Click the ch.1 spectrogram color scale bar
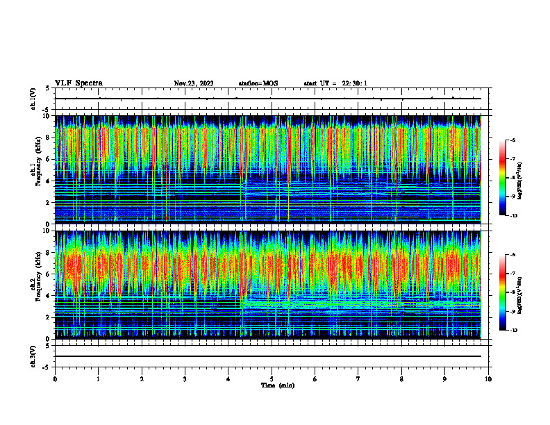 (502, 178)
